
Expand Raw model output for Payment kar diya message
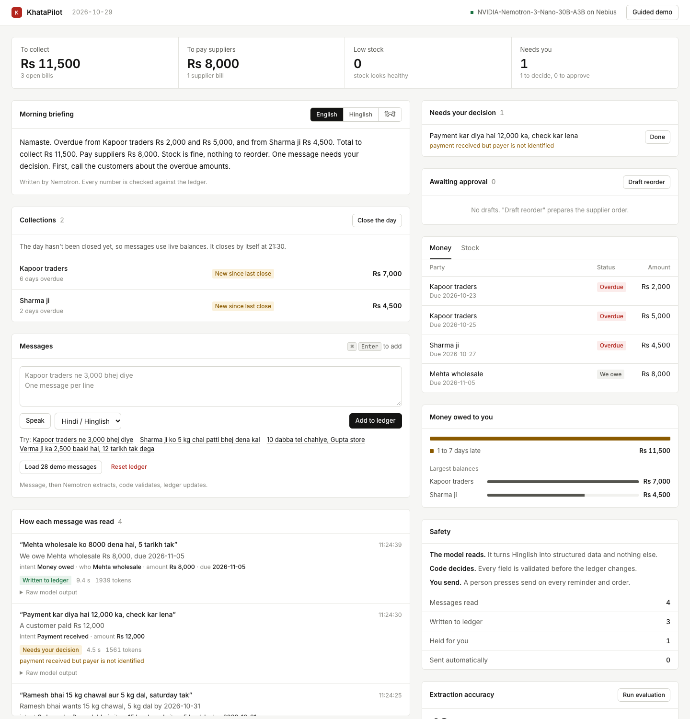tap(48, 673)
